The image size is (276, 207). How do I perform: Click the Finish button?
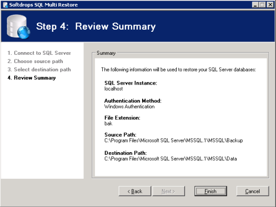(x=211, y=191)
